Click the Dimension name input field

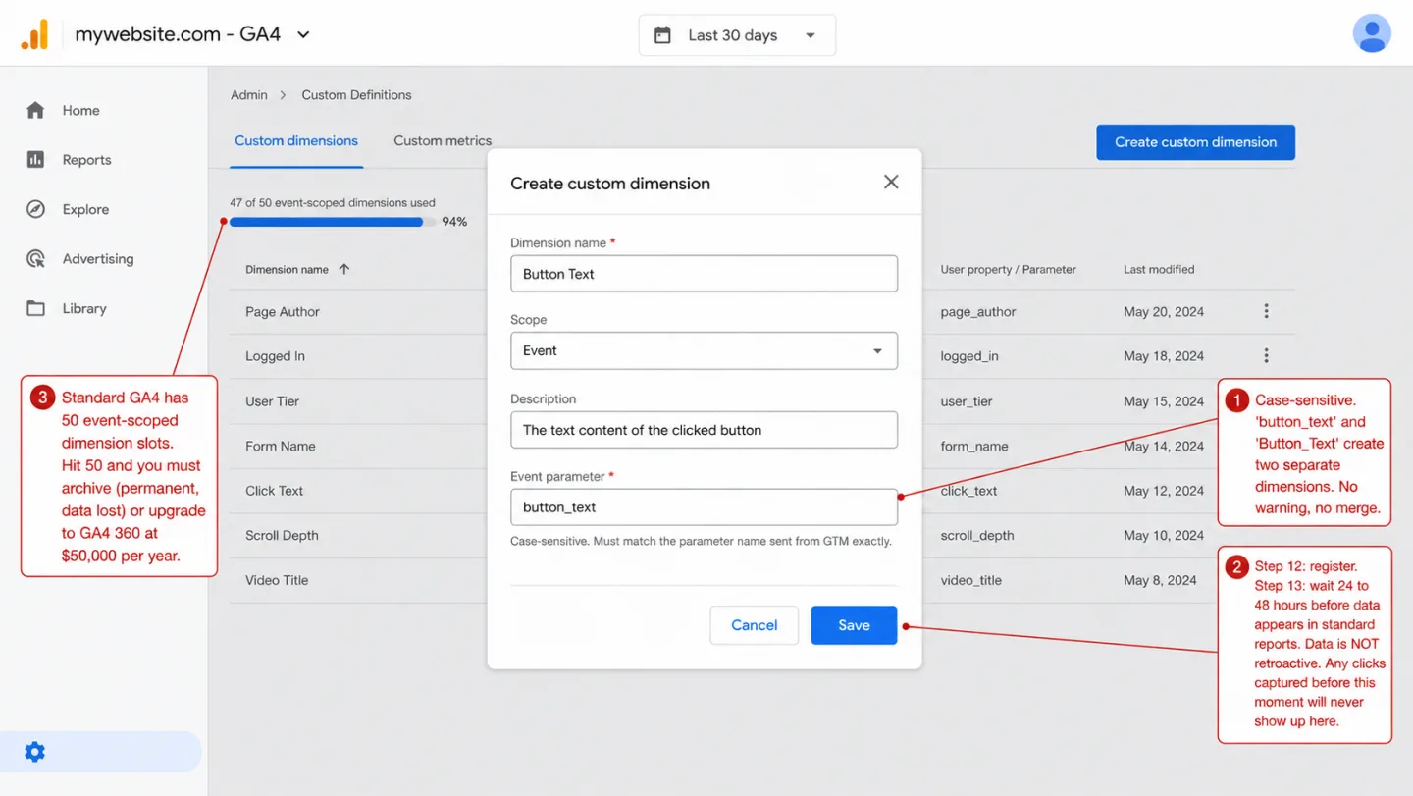point(704,274)
